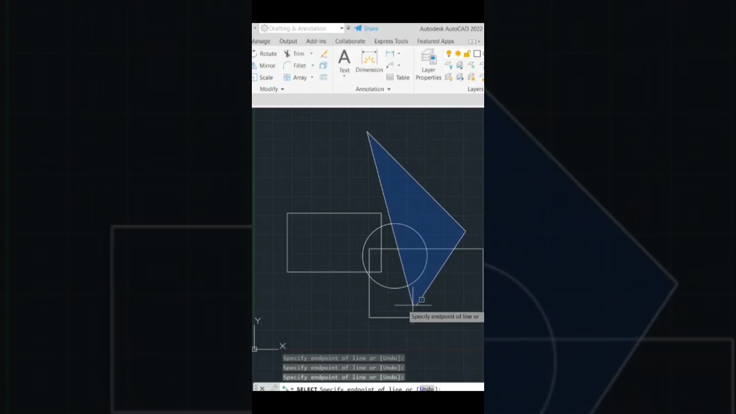Open the Collaborate ribbon tab
The image size is (736, 414).
tap(350, 41)
